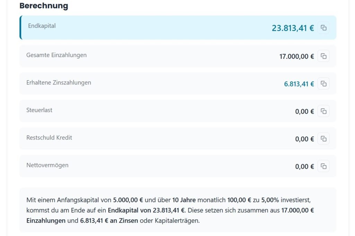Click the Berechnung heading
The image size is (355, 236).
(x=44, y=6)
